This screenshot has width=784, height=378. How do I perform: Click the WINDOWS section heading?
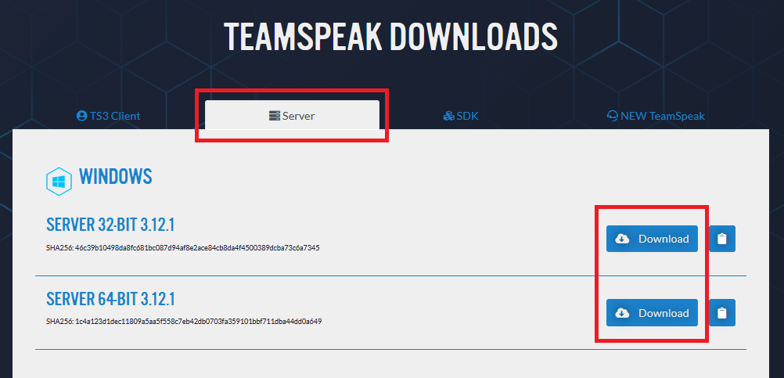pos(116,177)
